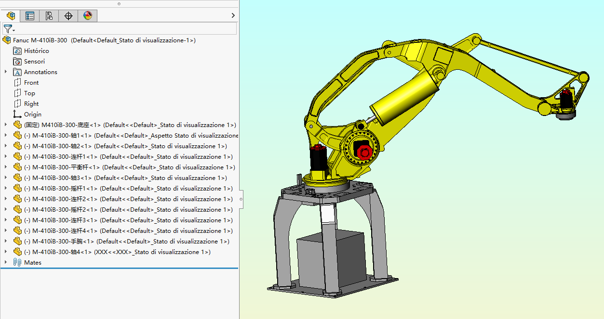Image resolution: width=604 pixels, height=319 pixels.
Task: Switch to the PropertyManager tab
Action: coord(30,15)
